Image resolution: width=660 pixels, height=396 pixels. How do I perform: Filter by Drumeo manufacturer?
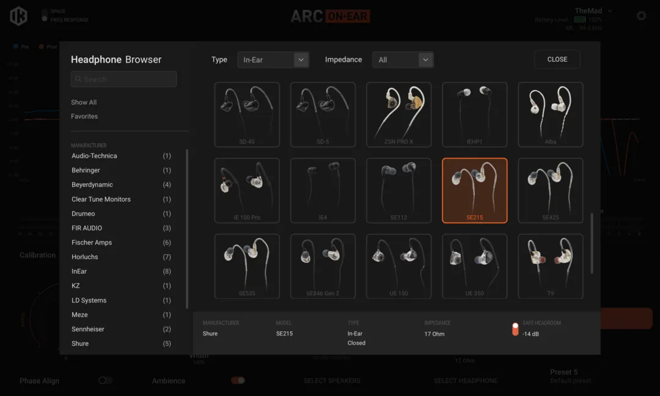(121, 213)
